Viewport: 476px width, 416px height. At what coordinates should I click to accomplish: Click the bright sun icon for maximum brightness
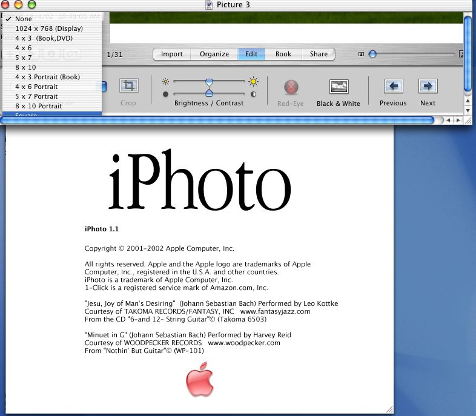tap(253, 81)
